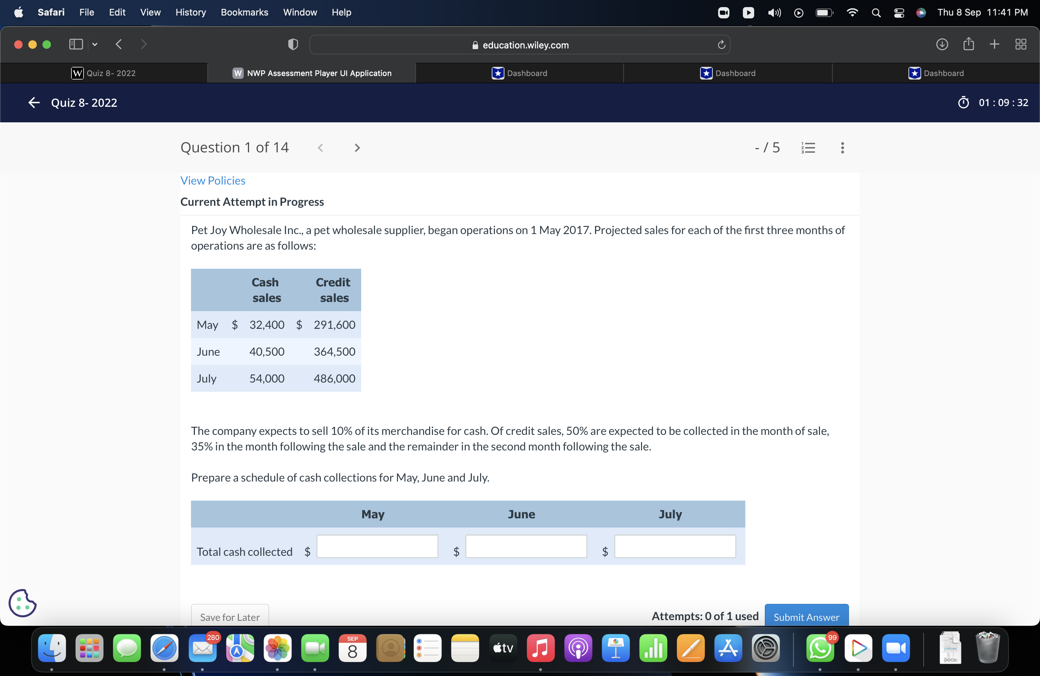Select the first Dashboard tab
Viewport: 1040px width, 676px height.
[520, 73]
